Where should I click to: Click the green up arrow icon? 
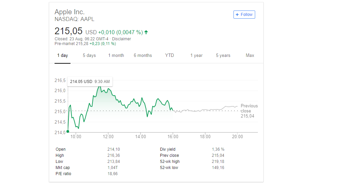click(x=146, y=33)
